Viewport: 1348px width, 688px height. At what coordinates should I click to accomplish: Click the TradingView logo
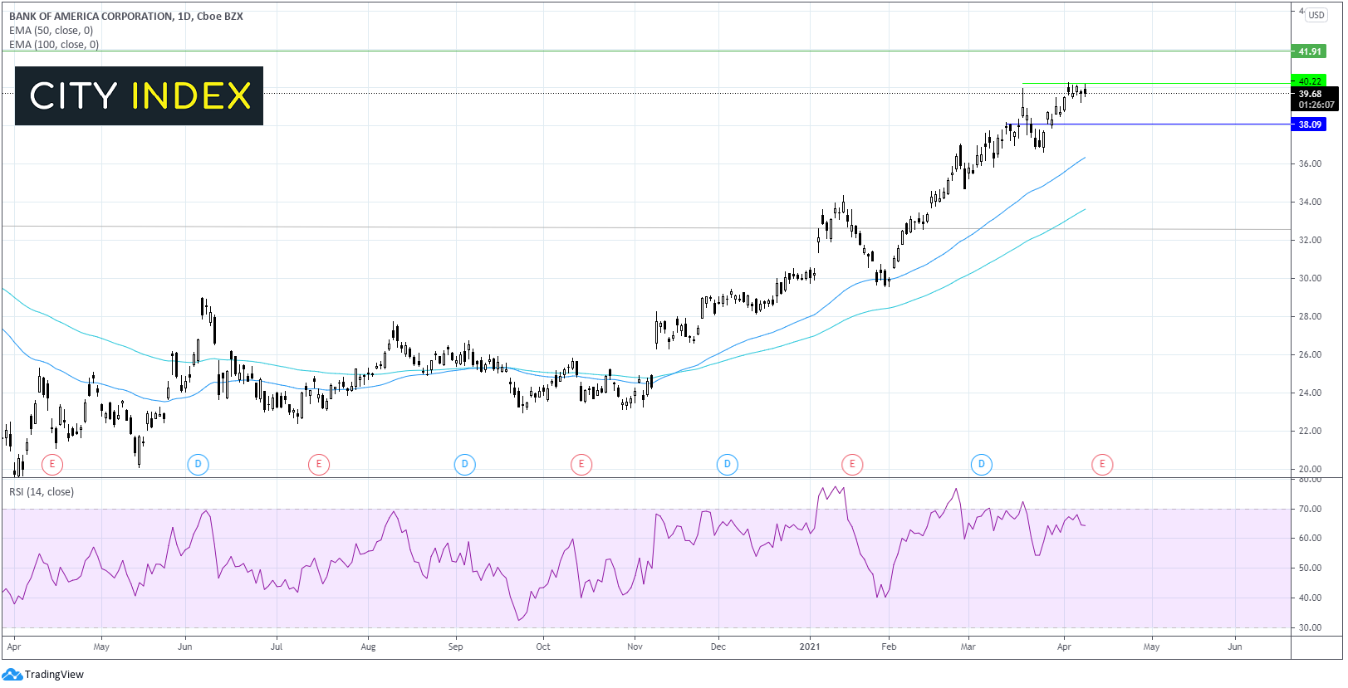point(43,674)
